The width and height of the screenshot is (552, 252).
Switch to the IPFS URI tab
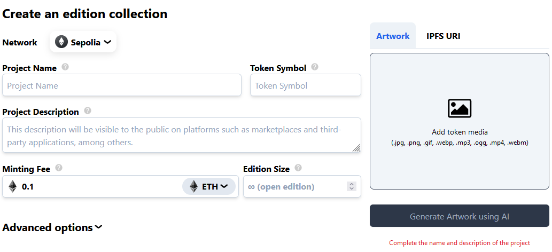pos(443,36)
